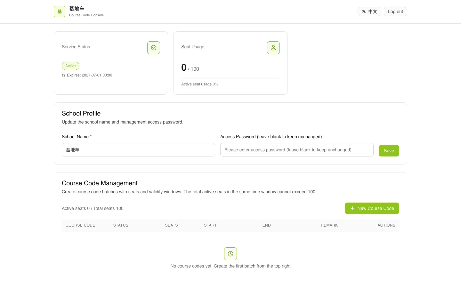This screenshot has width=461, height=288.
Task: Click the Seat Usage card title
Action: point(193,47)
